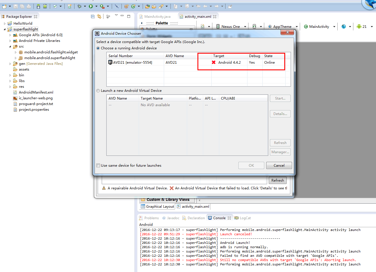Image resolution: width=376 pixels, height=272 pixels.
Task: Expand mobile.android.superflashlight package node
Action: click(x=15, y=58)
